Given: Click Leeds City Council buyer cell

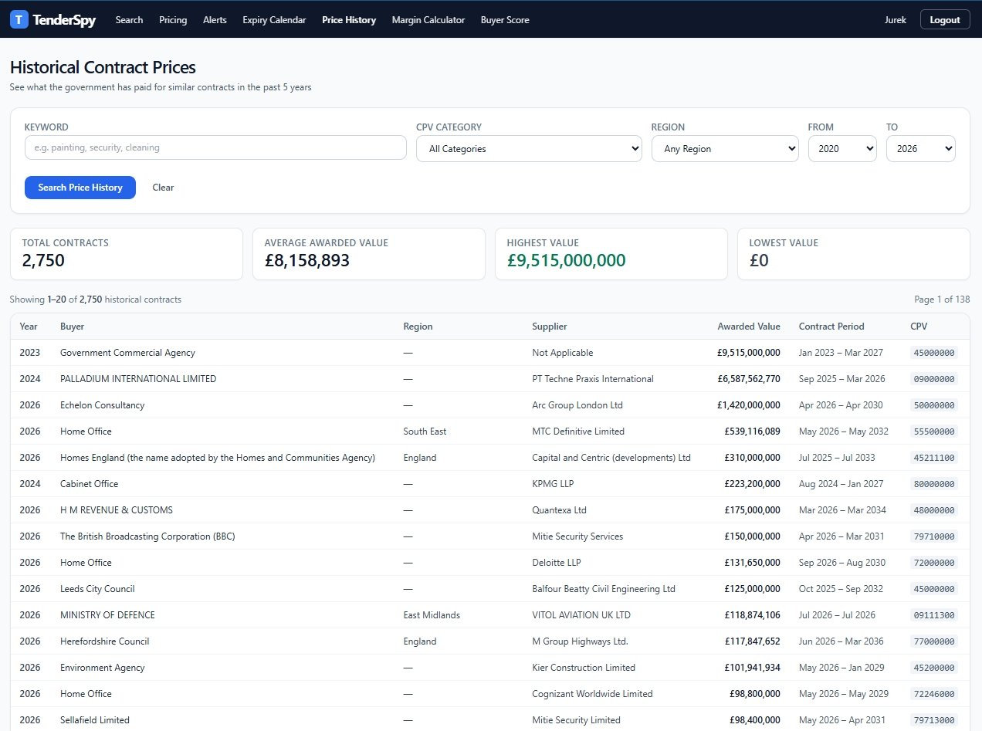Looking at the screenshot, I should pyautogui.click(x=97, y=589).
